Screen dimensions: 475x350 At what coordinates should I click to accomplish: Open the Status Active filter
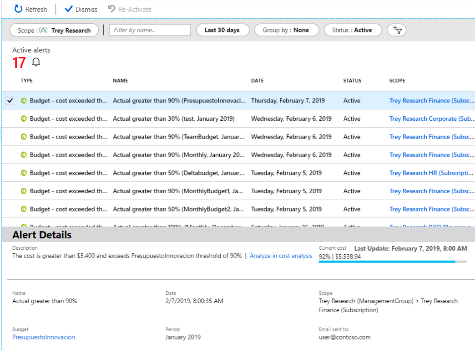click(x=353, y=30)
